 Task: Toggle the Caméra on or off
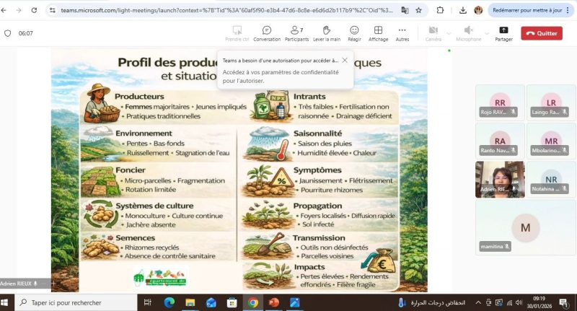pyautogui.click(x=433, y=33)
